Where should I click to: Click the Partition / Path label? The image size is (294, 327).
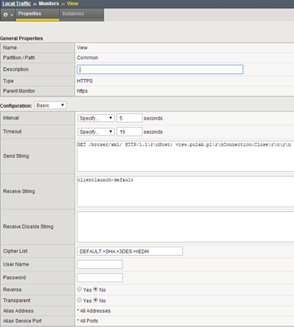click(x=19, y=57)
